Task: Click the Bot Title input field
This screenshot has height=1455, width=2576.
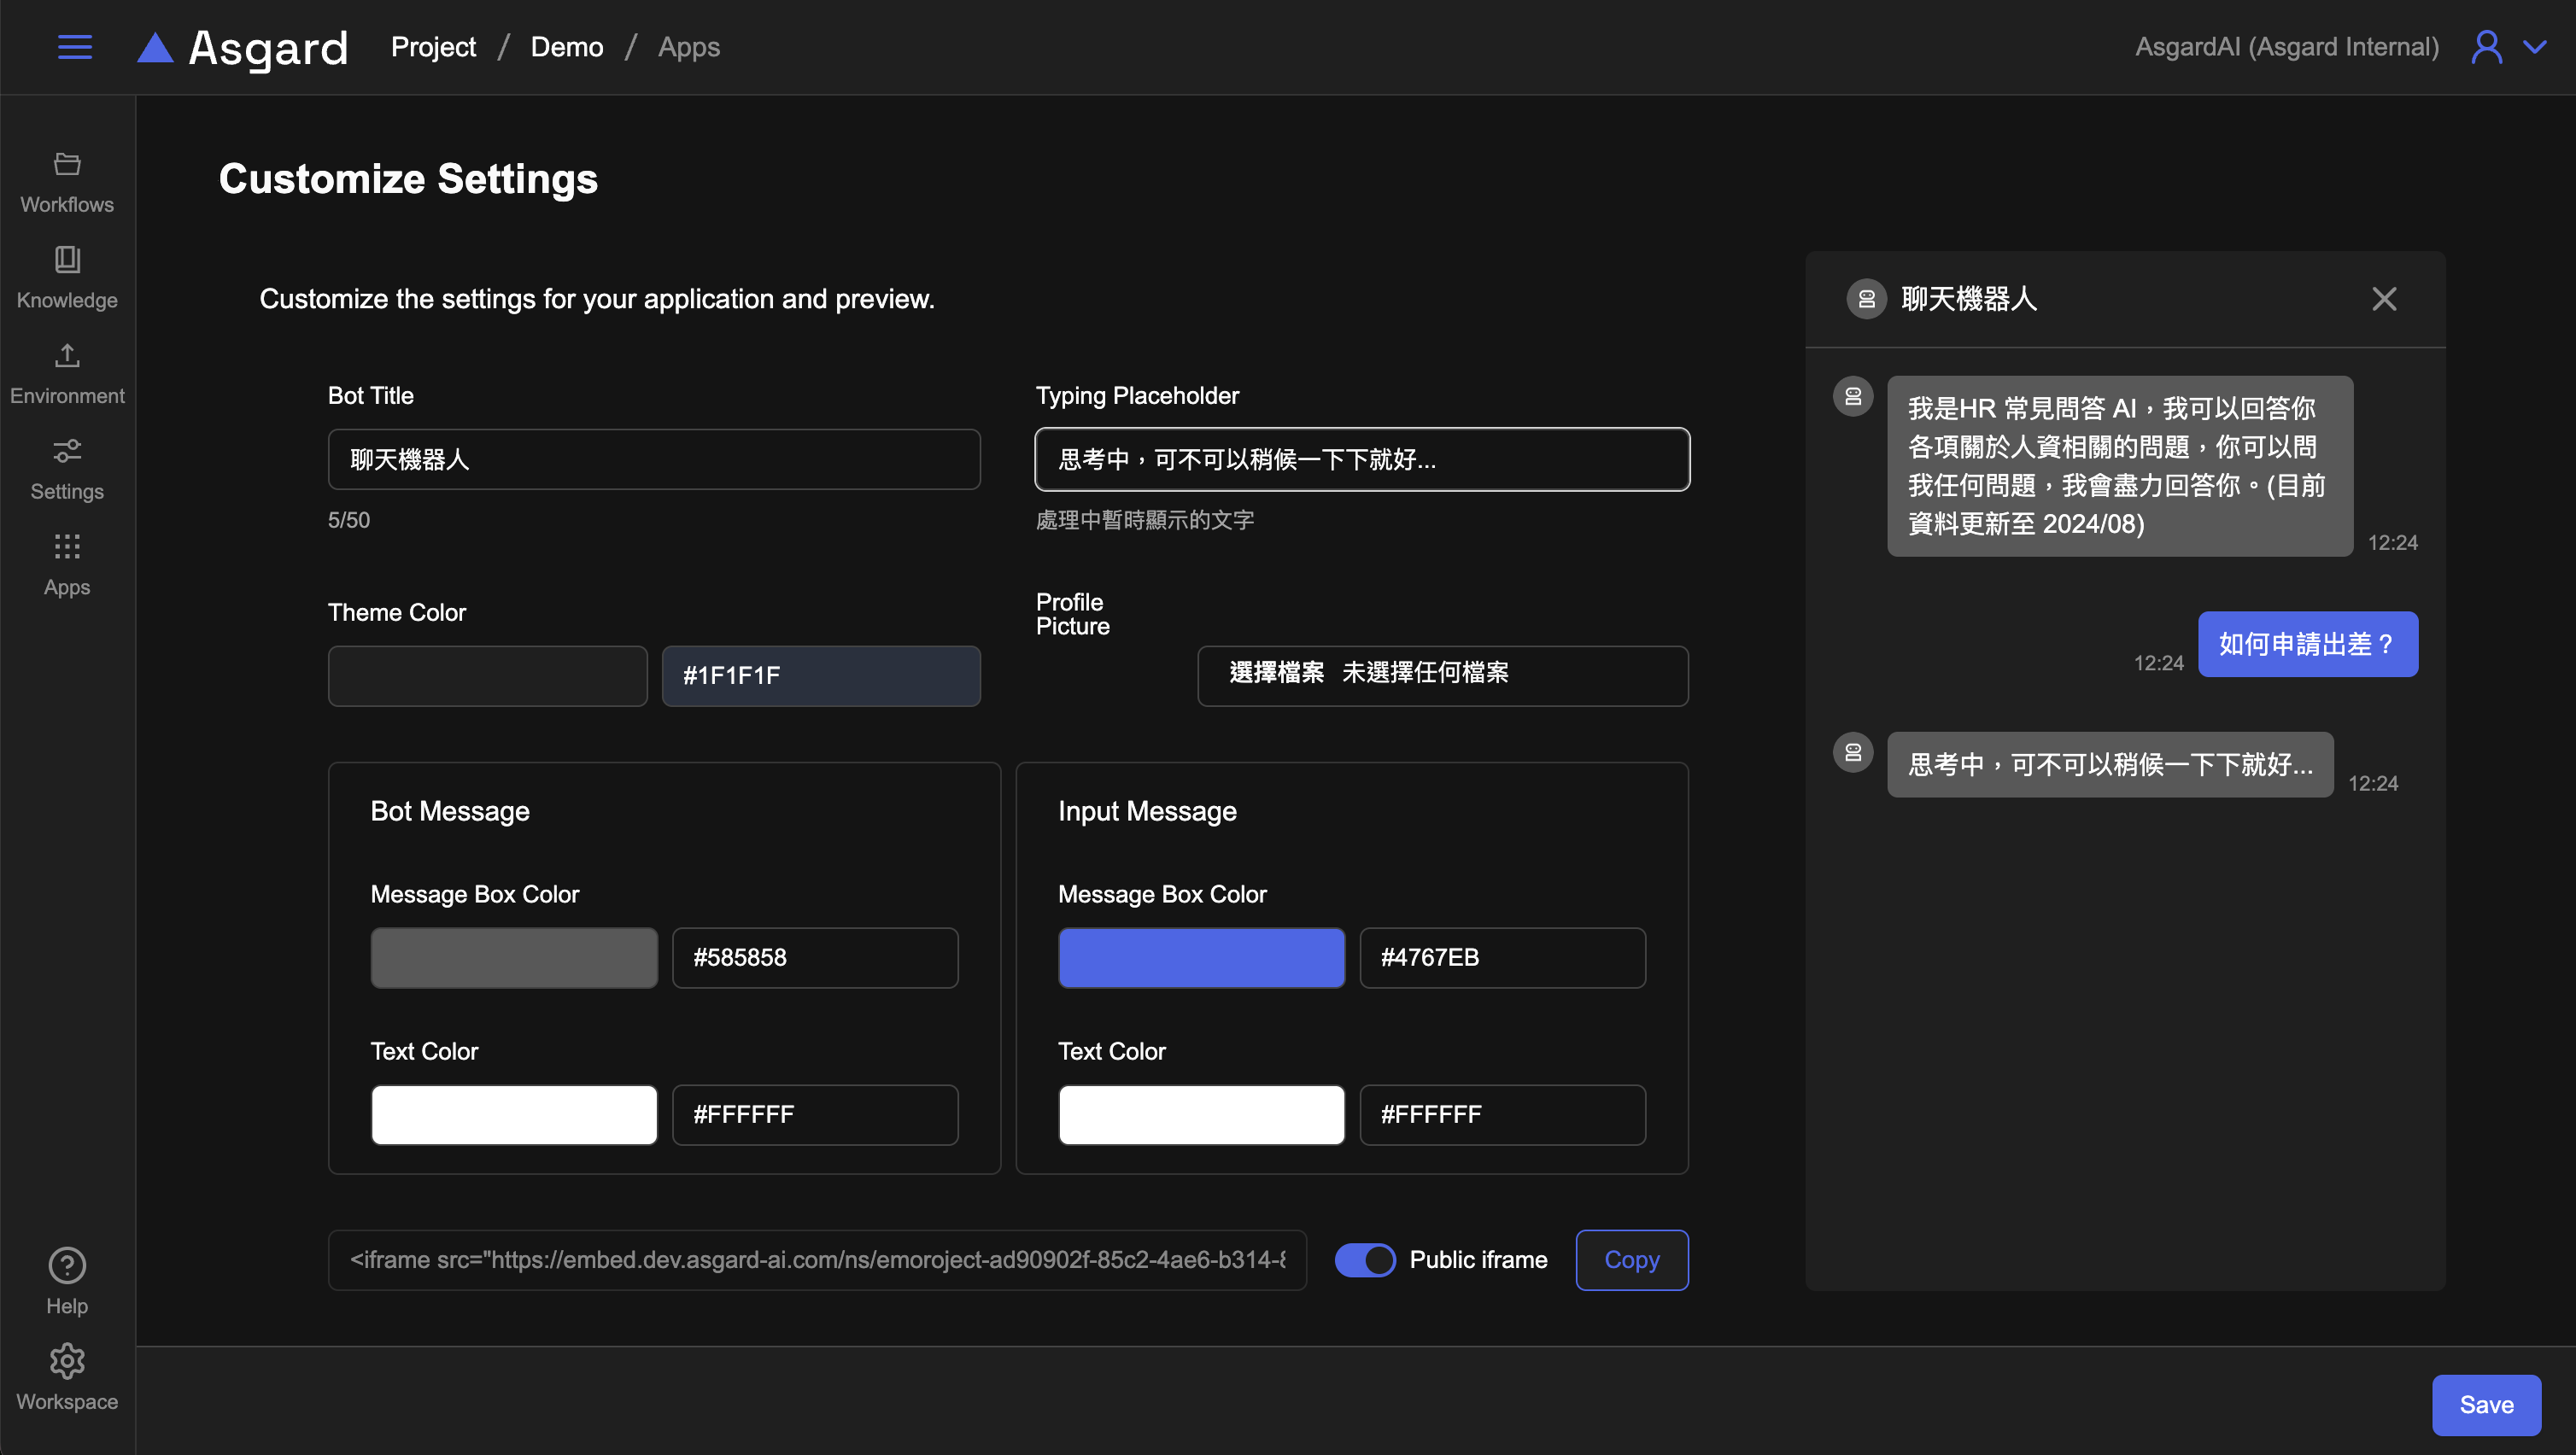Action: click(654, 460)
